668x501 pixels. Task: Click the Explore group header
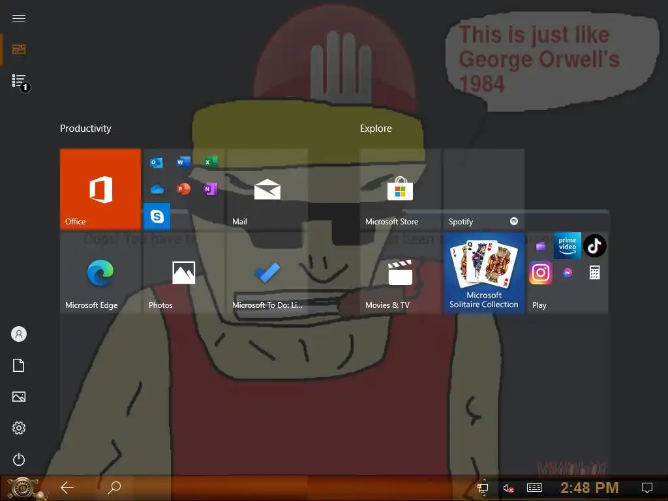point(376,129)
